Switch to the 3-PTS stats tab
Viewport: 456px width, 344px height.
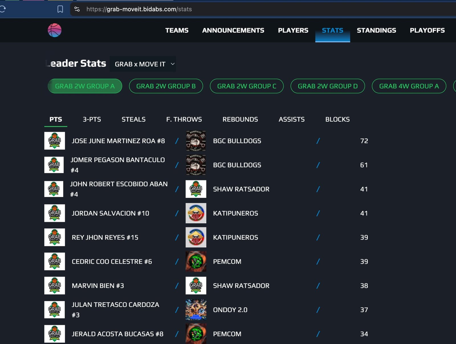click(92, 119)
